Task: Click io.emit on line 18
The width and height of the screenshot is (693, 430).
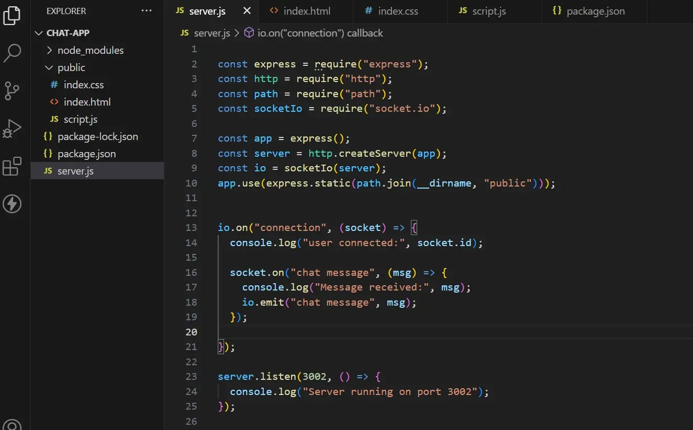Action: click(263, 303)
